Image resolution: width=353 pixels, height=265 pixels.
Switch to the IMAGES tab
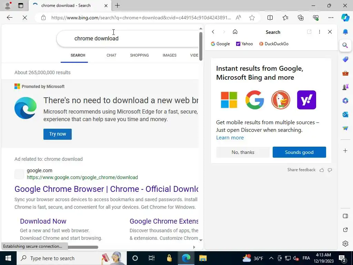[x=170, y=55]
